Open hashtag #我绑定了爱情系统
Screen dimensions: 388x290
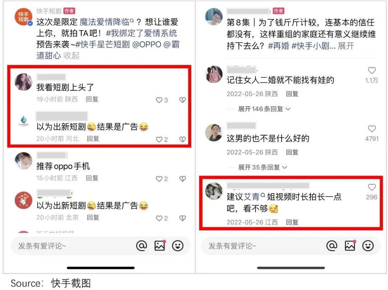(x=141, y=33)
